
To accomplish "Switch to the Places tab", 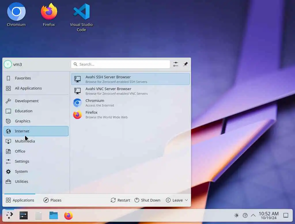I will [52, 200].
